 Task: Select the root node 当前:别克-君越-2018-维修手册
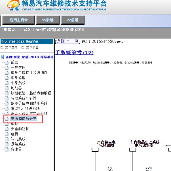[29, 57]
